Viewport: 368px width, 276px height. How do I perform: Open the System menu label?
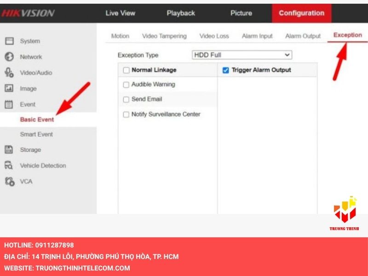click(30, 41)
